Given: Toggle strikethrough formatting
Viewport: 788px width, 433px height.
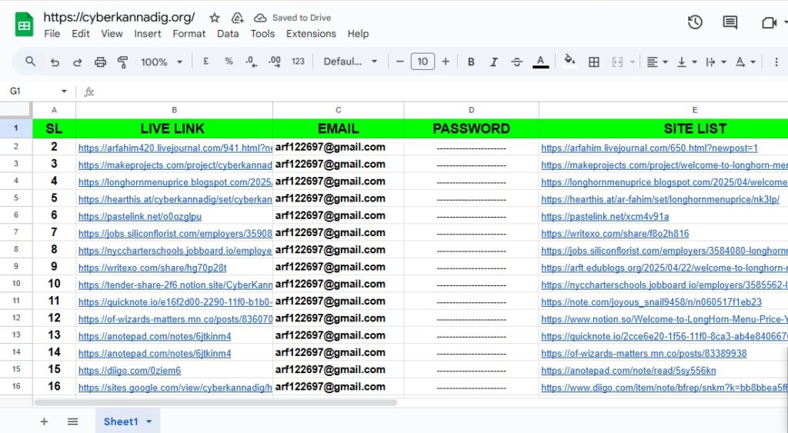Looking at the screenshot, I should (516, 62).
